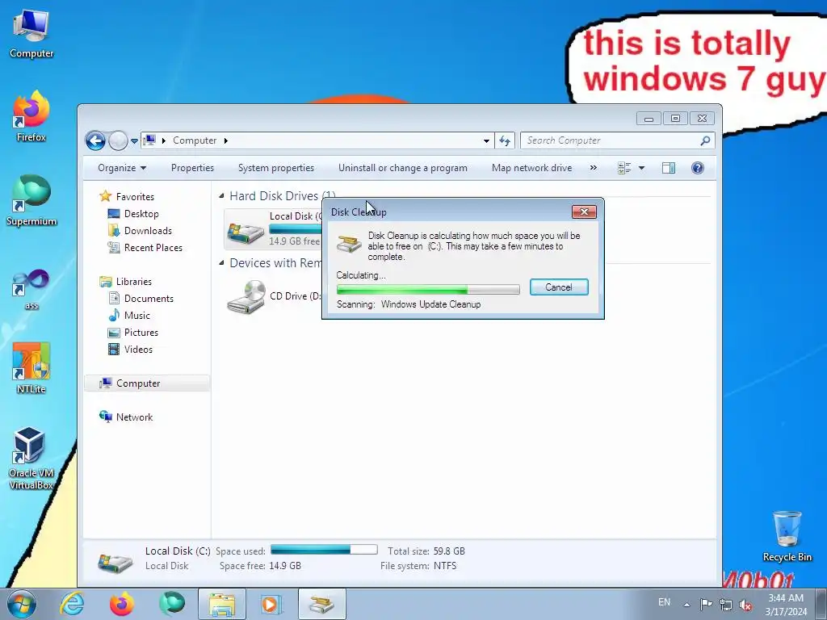Switch to Disk Cleanup taskbar button

321,604
